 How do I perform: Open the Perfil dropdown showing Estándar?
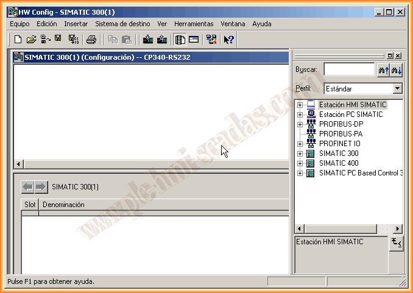point(397,89)
